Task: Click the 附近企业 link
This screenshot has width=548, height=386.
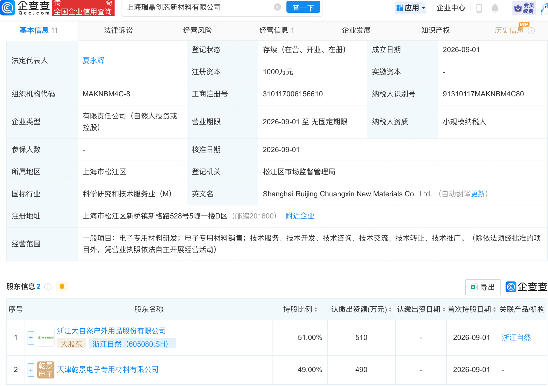Action: point(300,216)
